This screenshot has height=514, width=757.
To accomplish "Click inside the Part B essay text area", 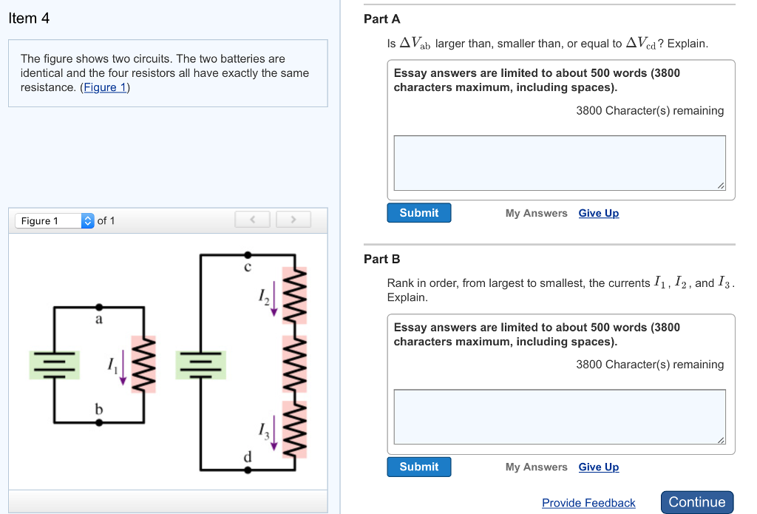I will click(x=559, y=416).
